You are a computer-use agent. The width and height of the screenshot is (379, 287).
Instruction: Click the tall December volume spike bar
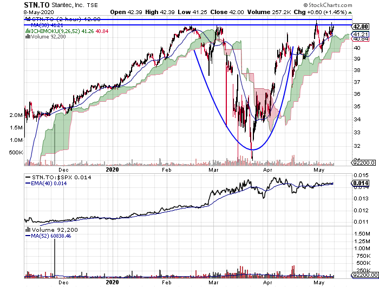(x=54, y=258)
